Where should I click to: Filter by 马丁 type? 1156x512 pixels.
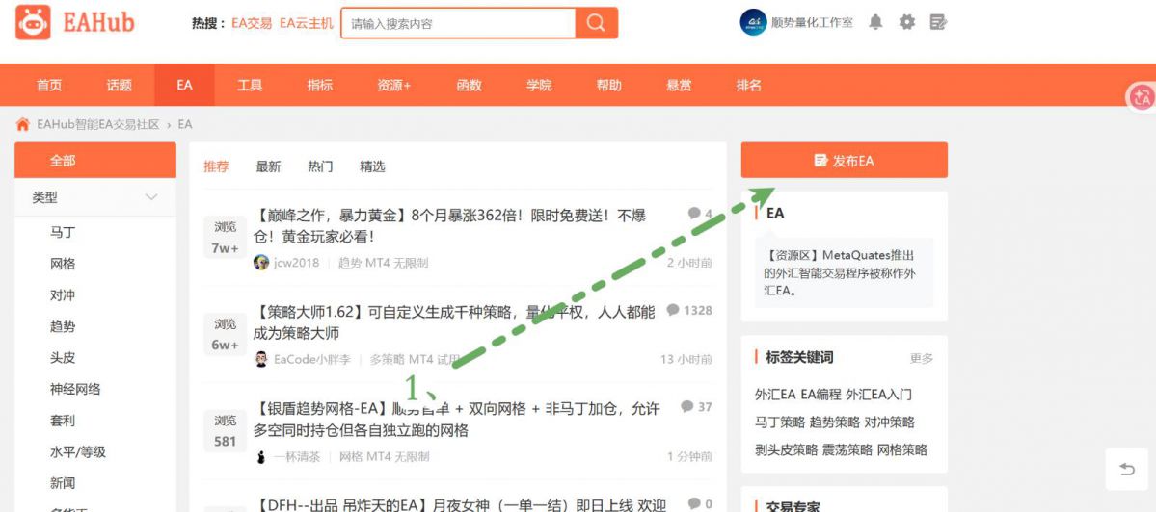coord(63,233)
